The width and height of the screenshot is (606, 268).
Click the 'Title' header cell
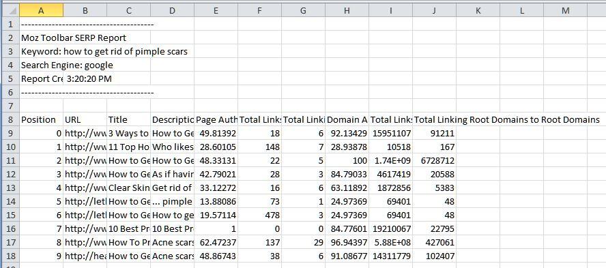129,120
